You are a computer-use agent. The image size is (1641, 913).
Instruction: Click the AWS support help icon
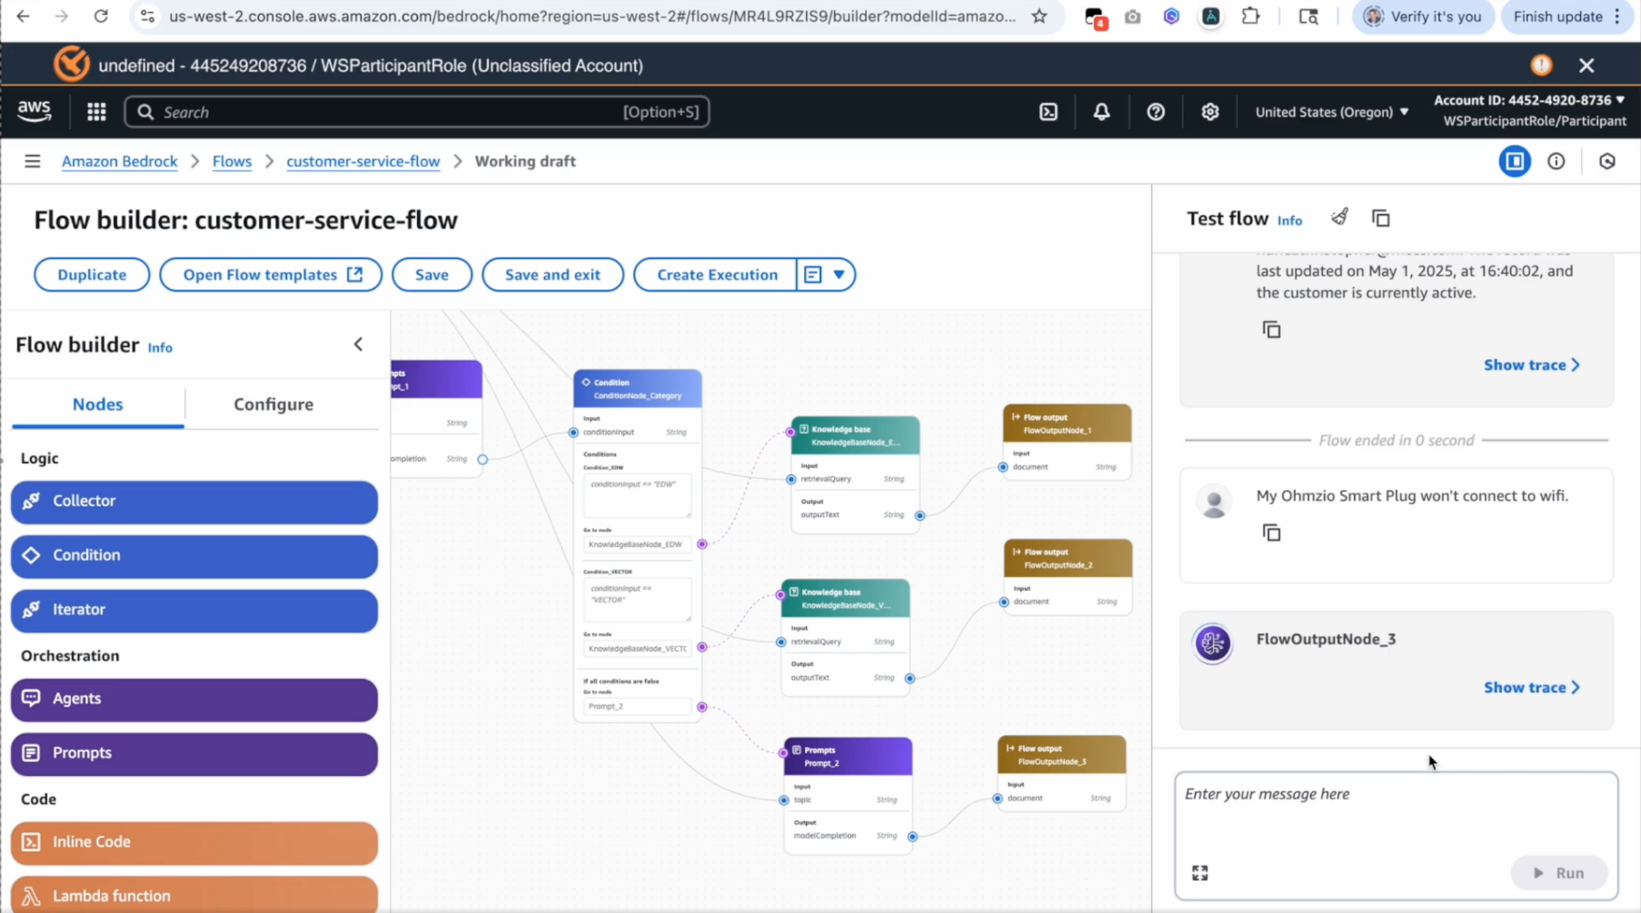click(1155, 112)
